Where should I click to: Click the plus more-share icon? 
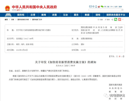[123, 19]
